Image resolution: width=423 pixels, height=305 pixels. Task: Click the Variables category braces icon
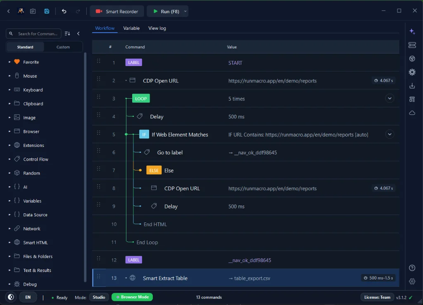17,201
